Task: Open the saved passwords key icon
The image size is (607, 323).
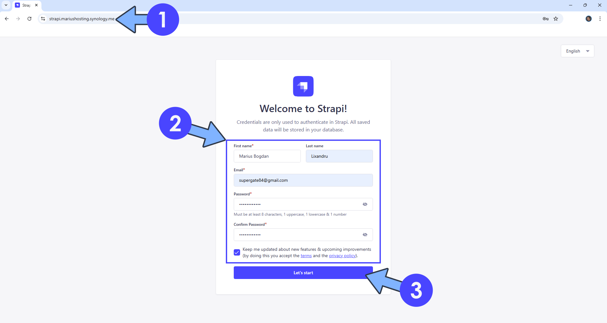Action: [546, 19]
